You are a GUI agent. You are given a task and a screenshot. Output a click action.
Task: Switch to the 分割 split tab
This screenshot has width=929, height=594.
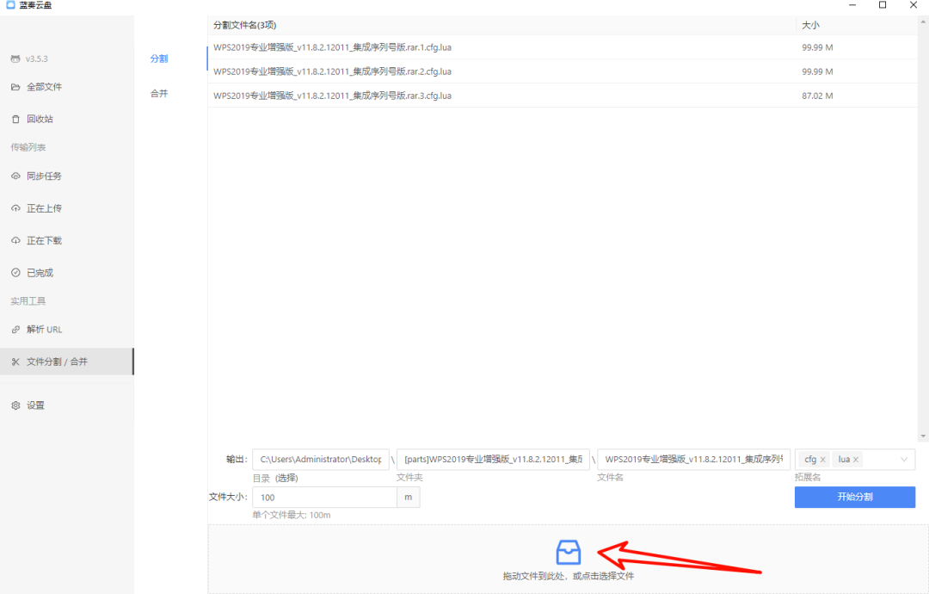(x=159, y=58)
